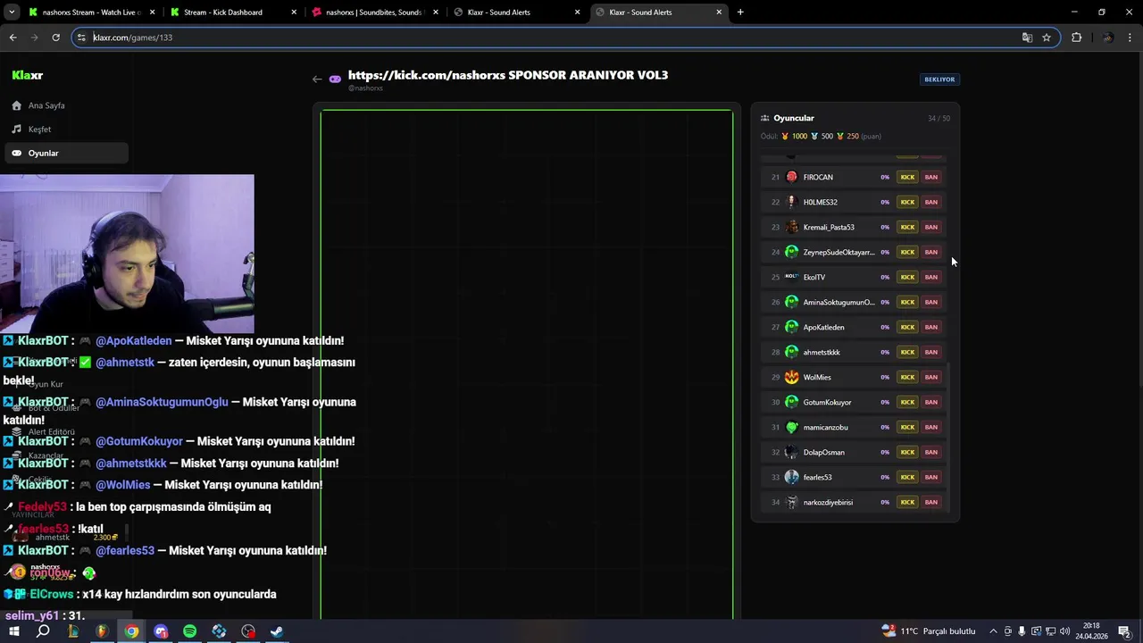Image resolution: width=1143 pixels, height=643 pixels.
Task: Click FIROCAN's red avatar
Action: pos(791,177)
